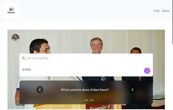
Task: Submit the question with purple arrow button
Action: pos(147,71)
